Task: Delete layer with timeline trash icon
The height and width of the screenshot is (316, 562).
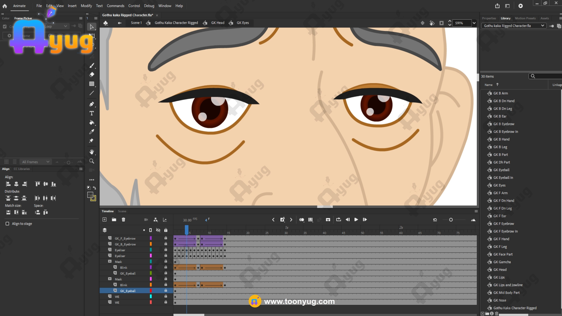Action: point(124,220)
